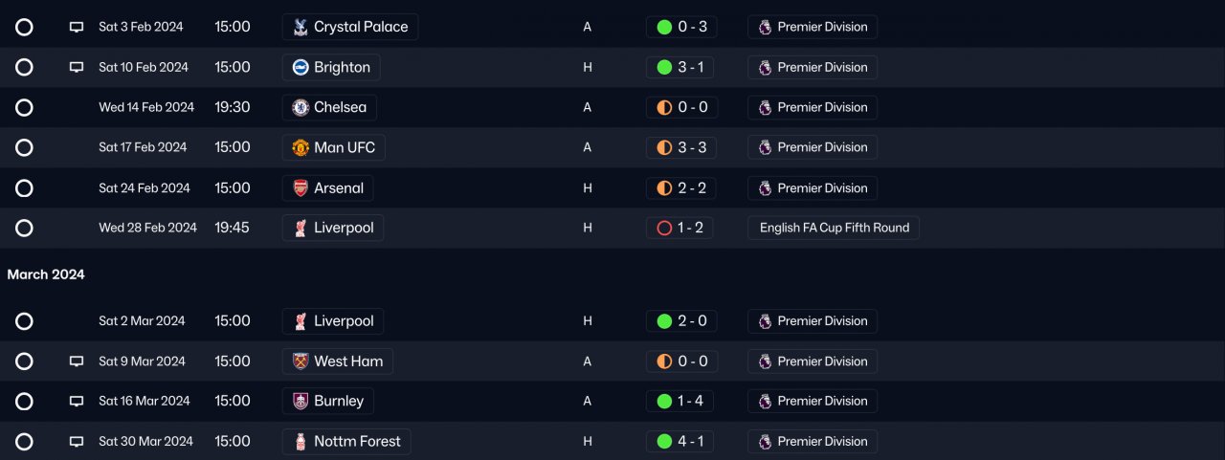View the 1 - 2 FA Cup loss result
Screen dimensions: 1225x460
[x=679, y=229]
